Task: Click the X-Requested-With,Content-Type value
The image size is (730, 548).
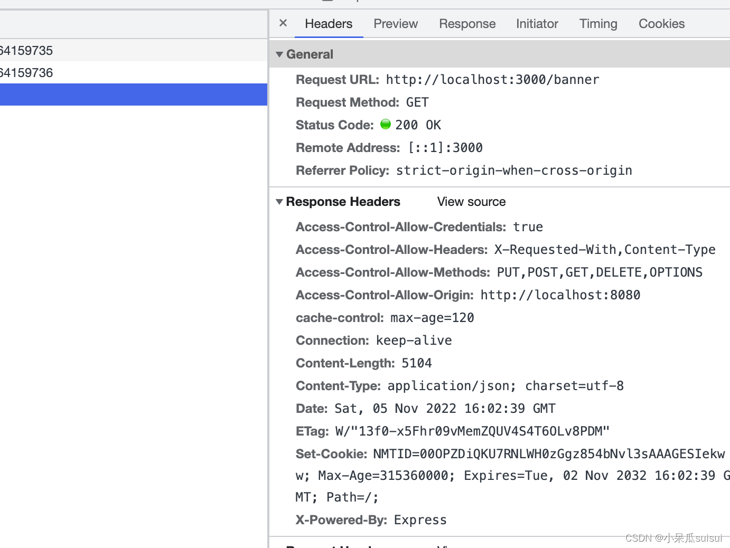Action: 605,250
